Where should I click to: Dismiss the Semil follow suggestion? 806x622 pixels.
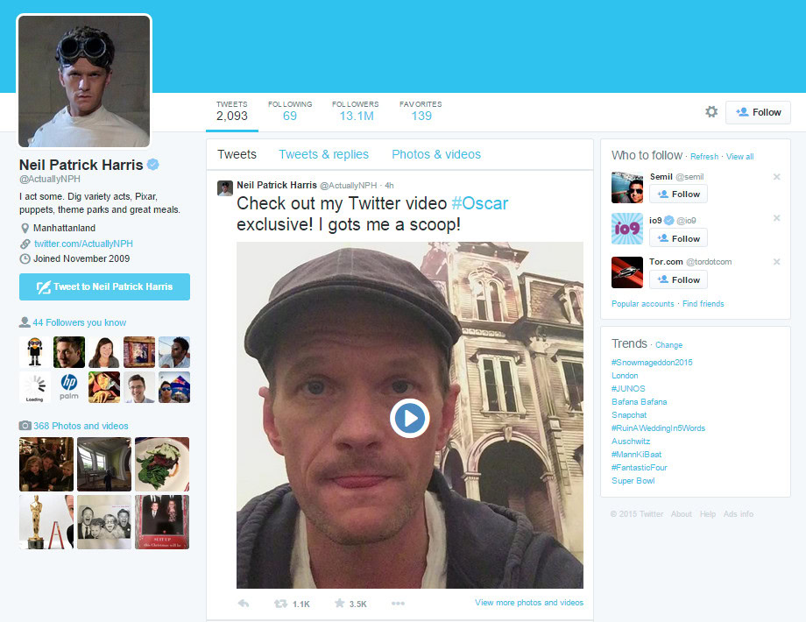(x=776, y=177)
